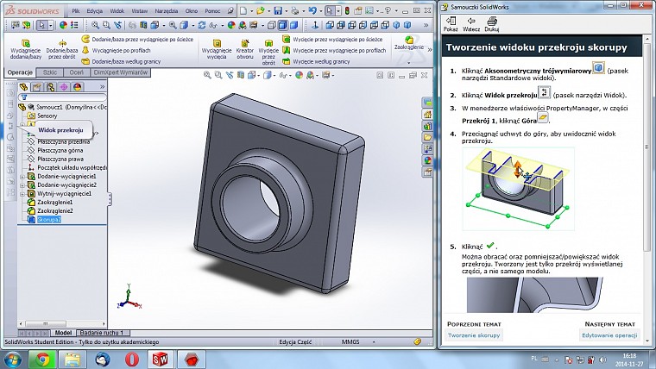Click Wyciągnięcie dodania/bazy extrude tool
This screenshot has height=369, width=656.
click(26, 49)
